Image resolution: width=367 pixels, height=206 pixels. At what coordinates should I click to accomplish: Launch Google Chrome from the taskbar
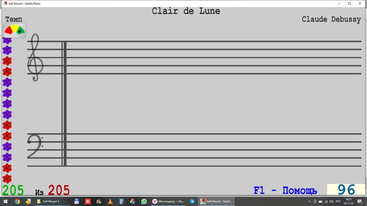17,201
